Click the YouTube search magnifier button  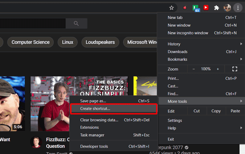[x=76, y=24]
